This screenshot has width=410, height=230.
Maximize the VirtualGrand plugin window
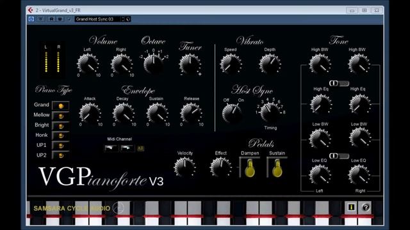[x=365, y=10]
